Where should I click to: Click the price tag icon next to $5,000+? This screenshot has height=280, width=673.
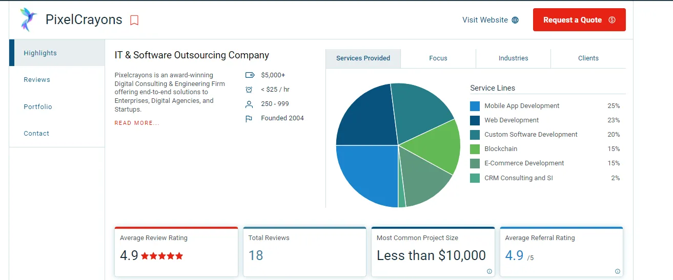pos(250,75)
